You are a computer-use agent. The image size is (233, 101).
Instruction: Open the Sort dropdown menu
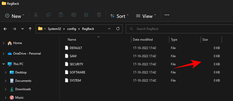120,16
